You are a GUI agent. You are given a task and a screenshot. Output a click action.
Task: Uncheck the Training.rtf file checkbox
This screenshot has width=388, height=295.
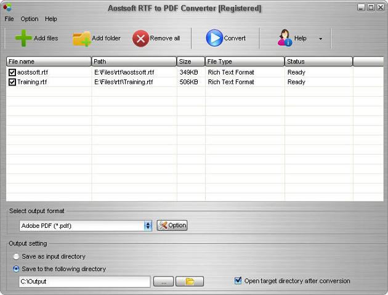[12, 82]
